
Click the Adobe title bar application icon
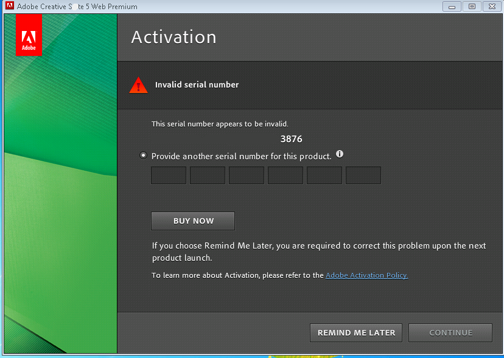click(x=10, y=6)
